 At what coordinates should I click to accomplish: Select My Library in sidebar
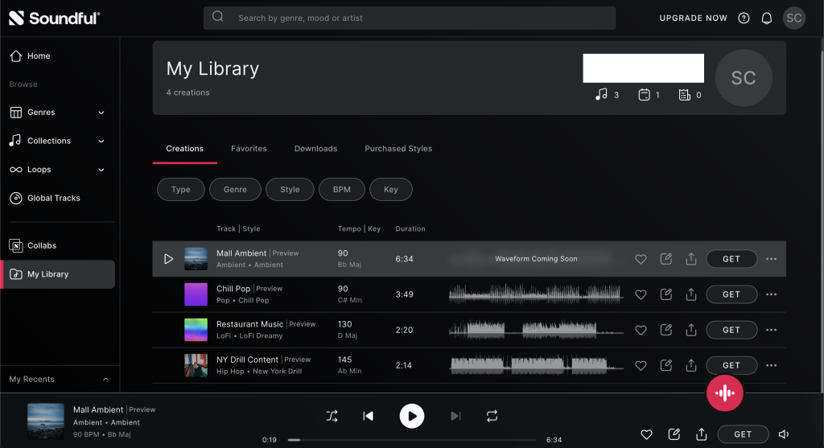coord(58,274)
